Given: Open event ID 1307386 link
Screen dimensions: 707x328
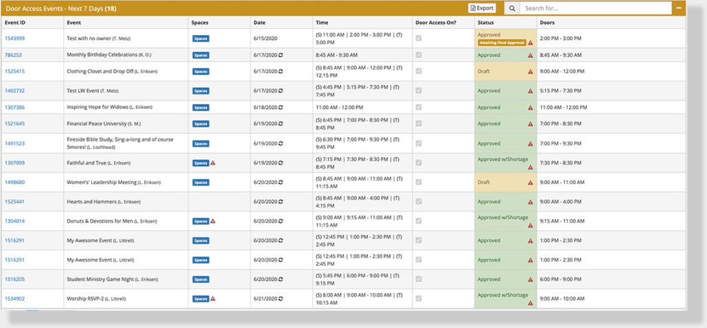Looking at the screenshot, I should coord(14,107).
